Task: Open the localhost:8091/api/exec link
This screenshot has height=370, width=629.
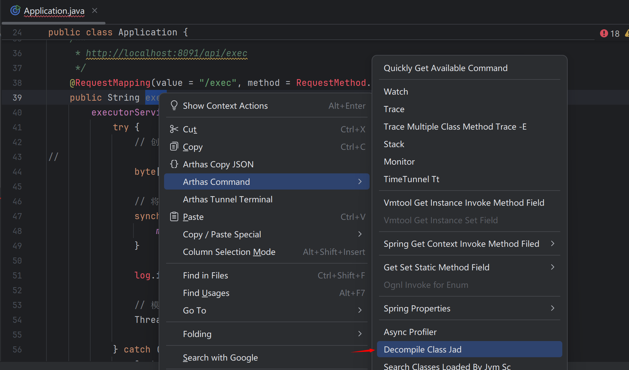Action: click(x=166, y=53)
